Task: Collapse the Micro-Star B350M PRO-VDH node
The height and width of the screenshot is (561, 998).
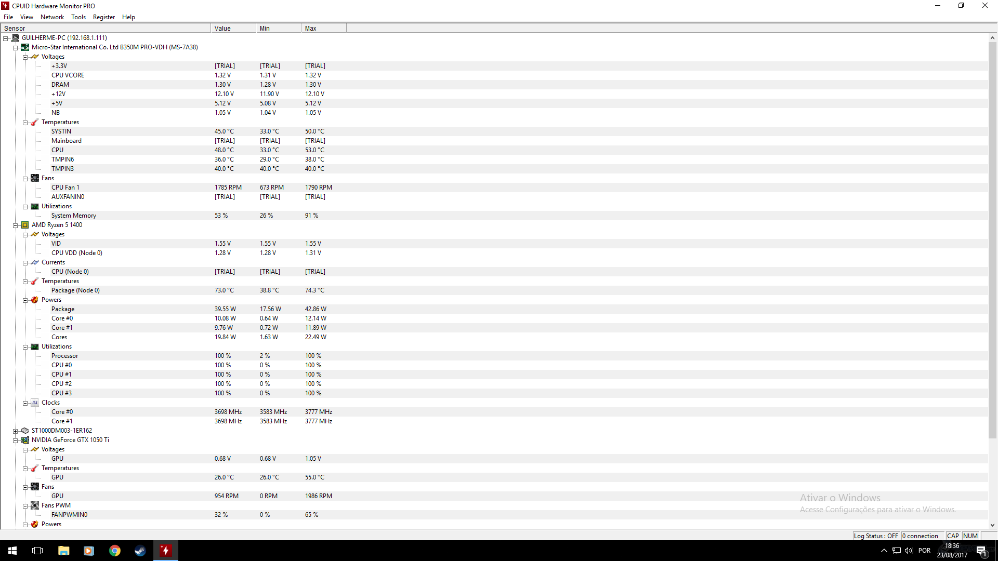Action: (16, 48)
